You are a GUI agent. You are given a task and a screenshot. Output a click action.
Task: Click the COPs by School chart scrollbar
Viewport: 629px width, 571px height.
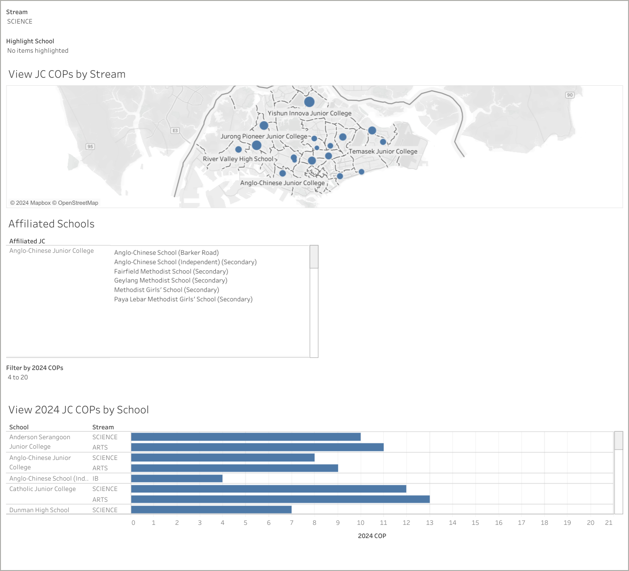coord(618,441)
